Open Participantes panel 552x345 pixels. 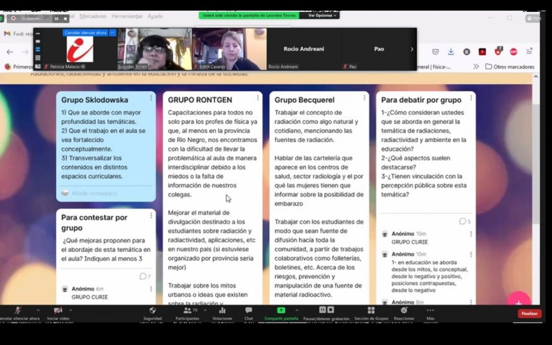click(188, 313)
